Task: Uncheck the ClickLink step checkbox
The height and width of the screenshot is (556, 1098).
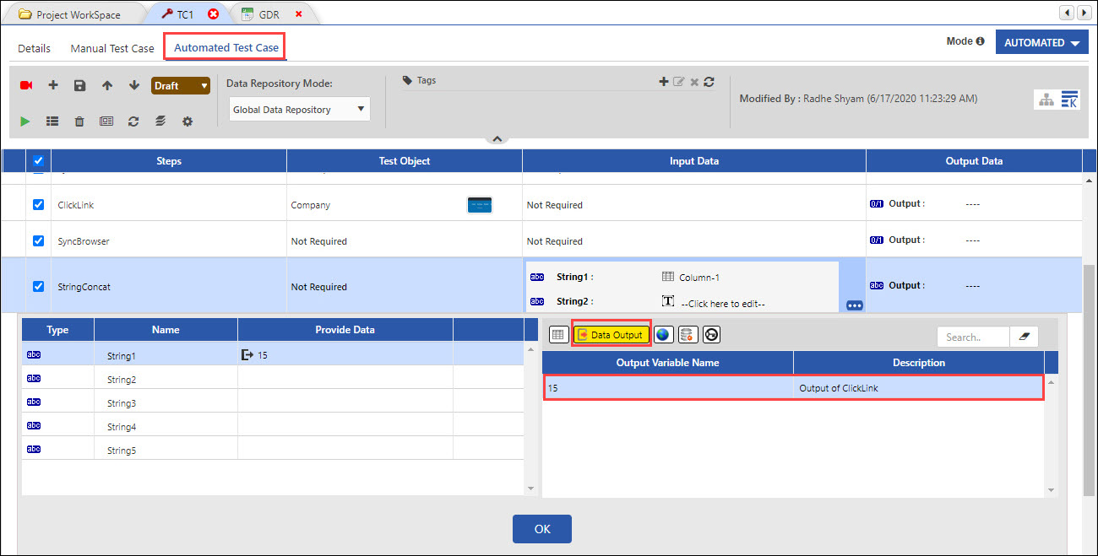Action: (38, 205)
